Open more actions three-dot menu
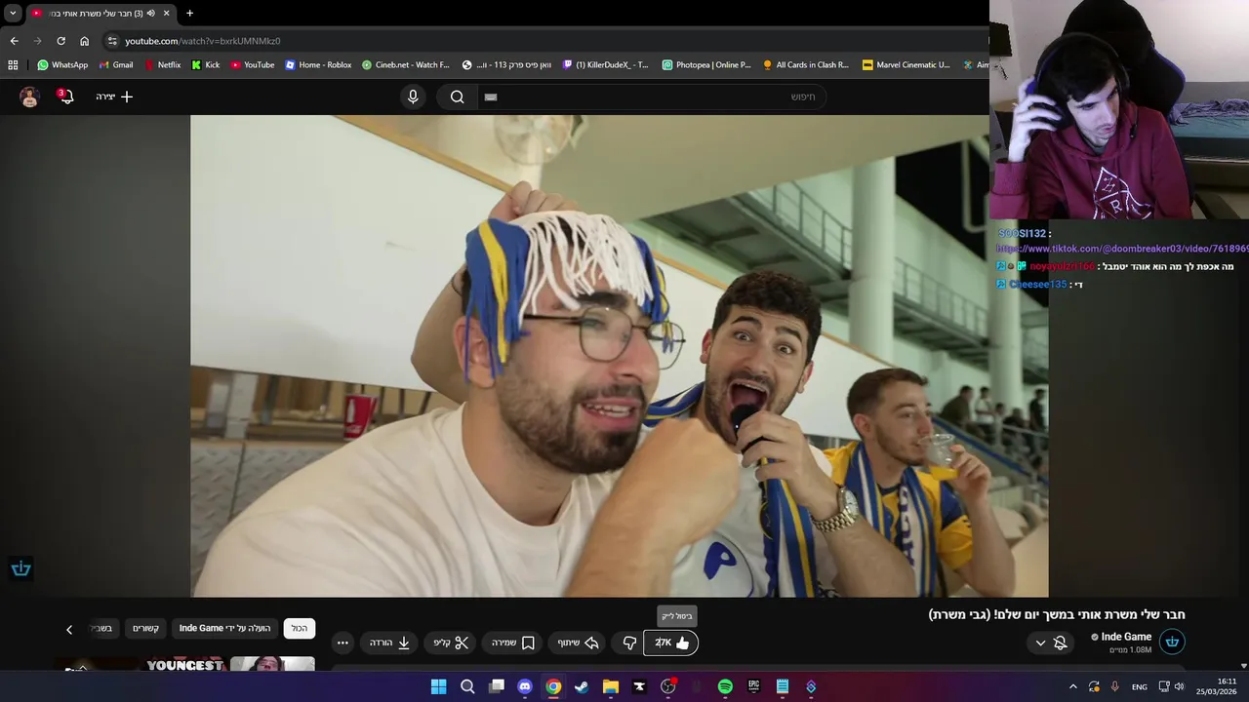This screenshot has height=702, width=1249. click(x=342, y=643)
